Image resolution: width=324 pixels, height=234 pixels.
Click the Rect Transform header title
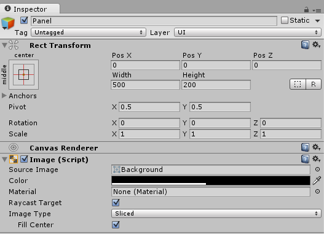60,45
